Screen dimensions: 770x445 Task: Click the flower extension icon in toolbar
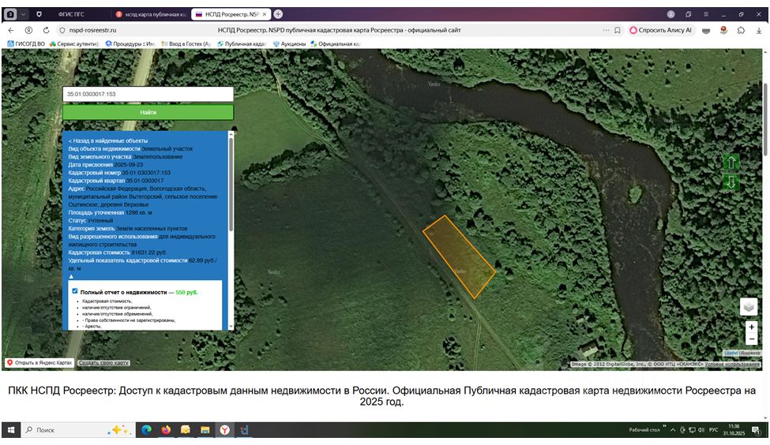[723, 30]
